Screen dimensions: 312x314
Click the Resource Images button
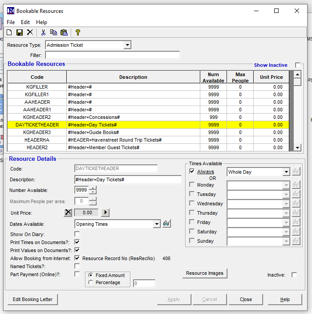click(205, 273)
